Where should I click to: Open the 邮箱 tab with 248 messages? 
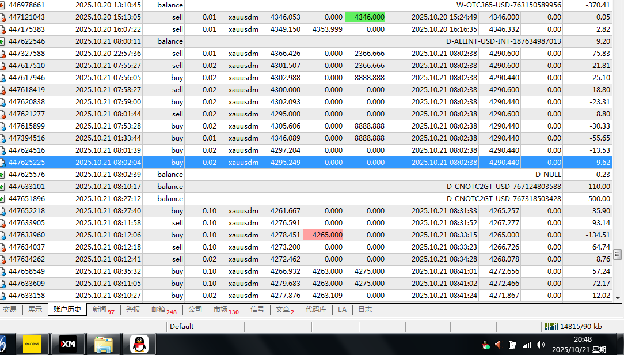(x=163, y=309)
